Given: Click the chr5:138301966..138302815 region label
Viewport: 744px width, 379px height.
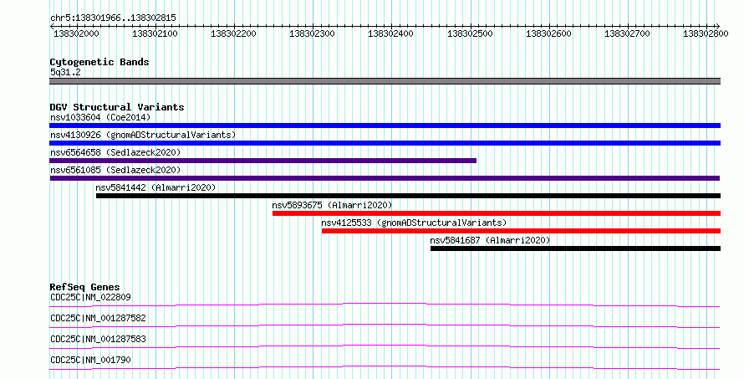Looking at the screenshot, I should 113,18.
